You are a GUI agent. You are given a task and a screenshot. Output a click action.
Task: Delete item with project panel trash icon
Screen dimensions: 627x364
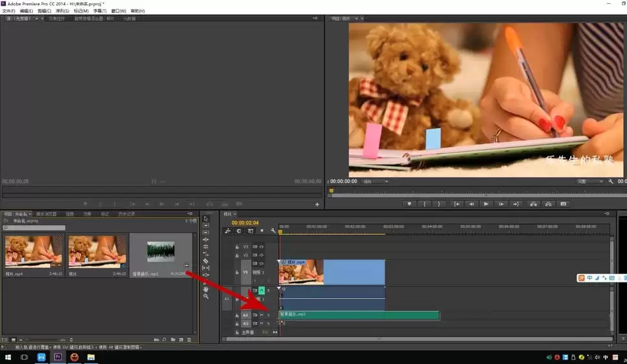189,339
